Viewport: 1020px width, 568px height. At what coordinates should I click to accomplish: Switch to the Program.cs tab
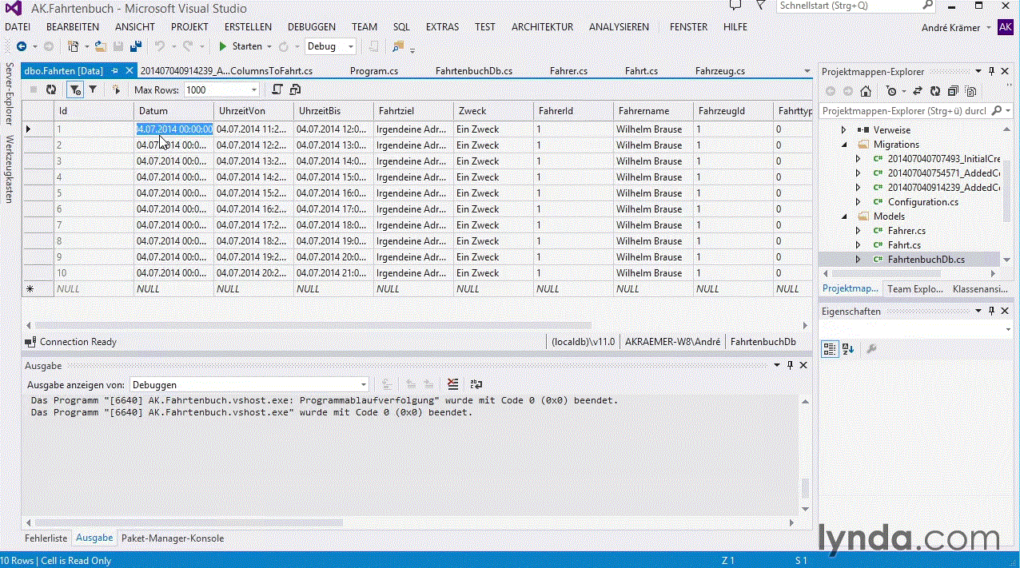[374, 70]
